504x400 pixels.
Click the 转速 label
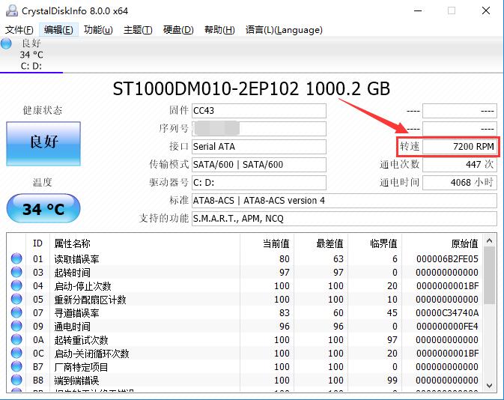click(410, 147)
